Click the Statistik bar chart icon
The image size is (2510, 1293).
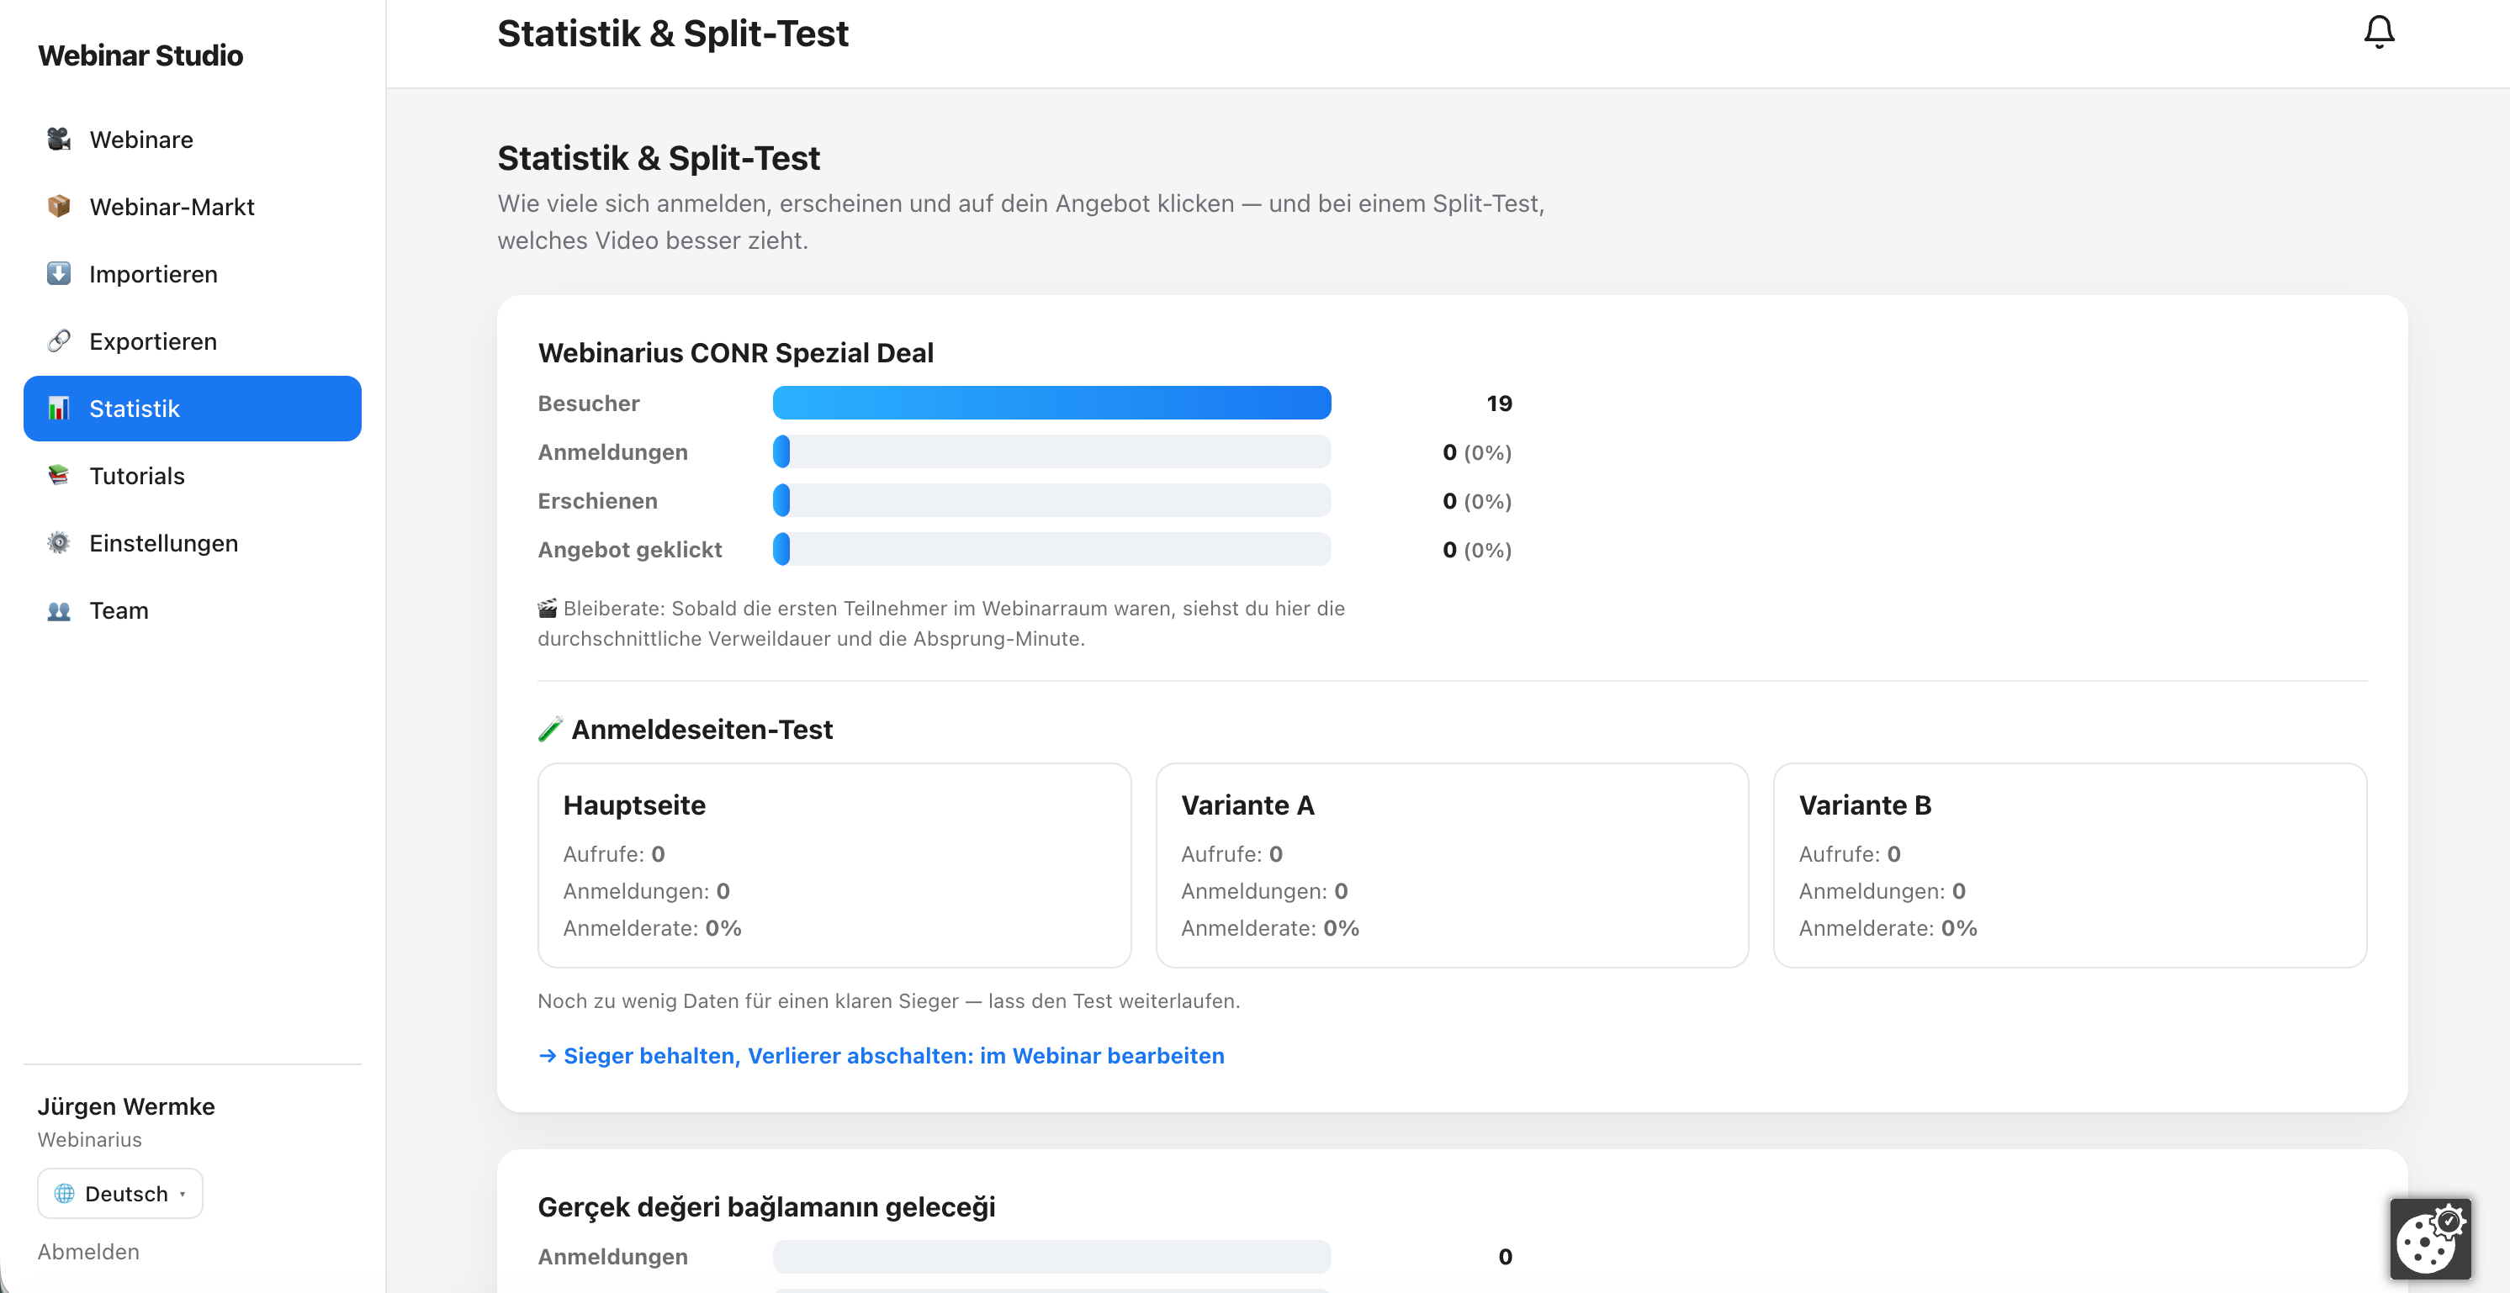pyautogui.click(x=59, y=408)
